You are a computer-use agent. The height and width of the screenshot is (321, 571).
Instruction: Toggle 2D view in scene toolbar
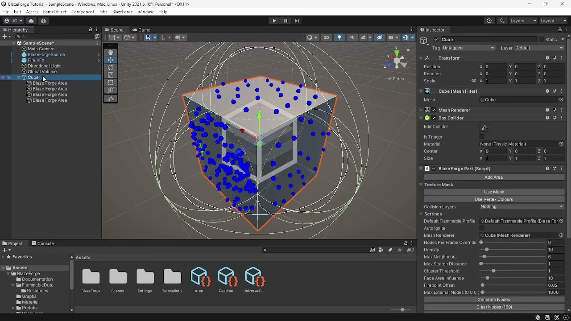pos(327,37)
